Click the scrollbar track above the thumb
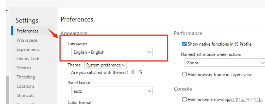The width and height of the screenshot is (265, 104). [x=7, y=44]
